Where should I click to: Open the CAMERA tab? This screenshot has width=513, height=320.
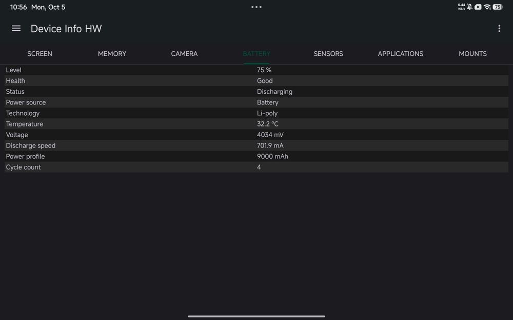point(184,54)
